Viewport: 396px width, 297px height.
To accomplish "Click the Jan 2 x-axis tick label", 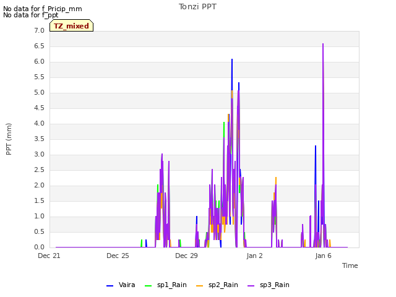I will [x=254, y=256].
